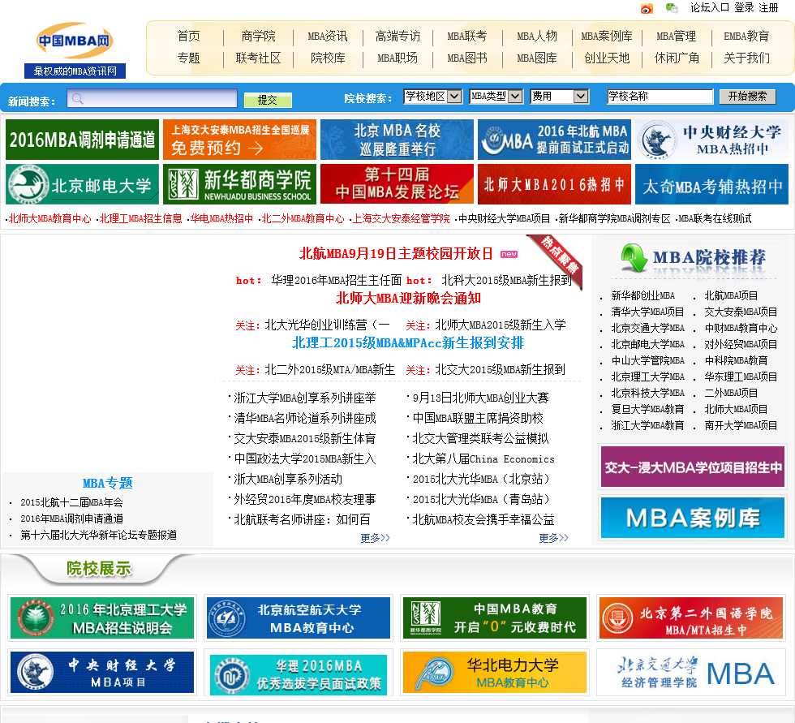Viewport: 795px width, 723px height.
Task: Click the 开始搜索 button
Action: [x=747, y=97]
